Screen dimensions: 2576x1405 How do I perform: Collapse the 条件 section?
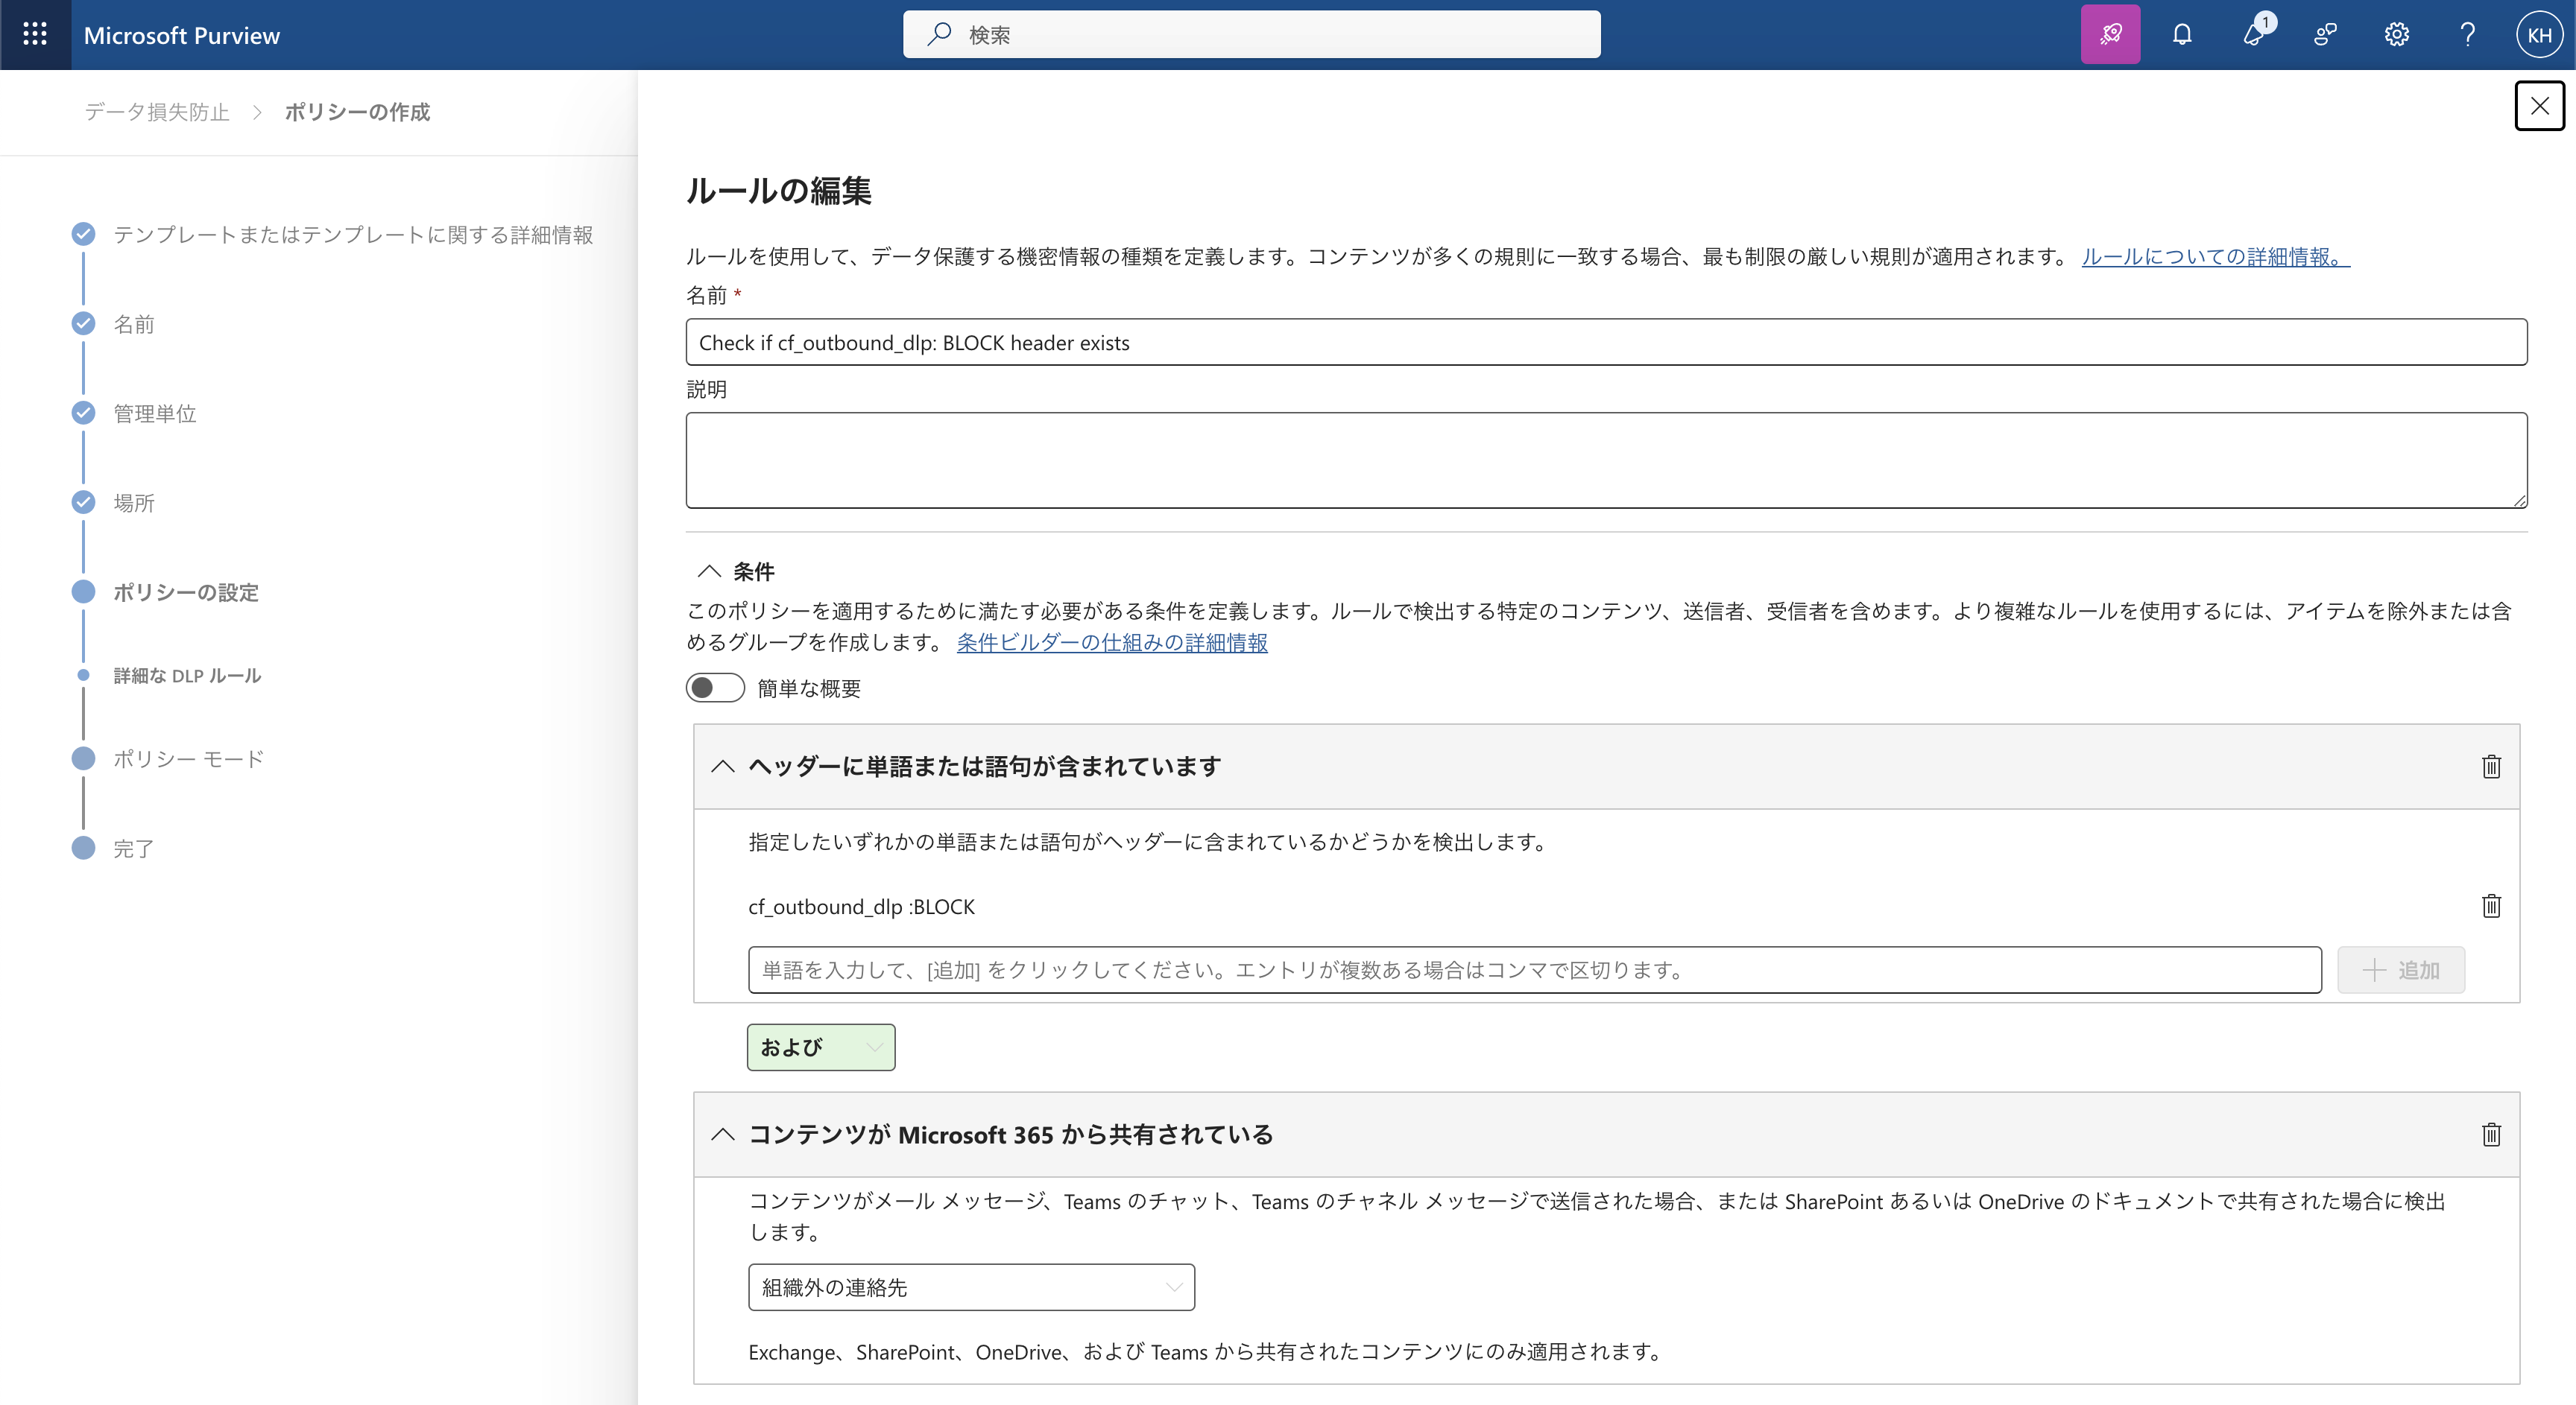click(x=709, y=571)
